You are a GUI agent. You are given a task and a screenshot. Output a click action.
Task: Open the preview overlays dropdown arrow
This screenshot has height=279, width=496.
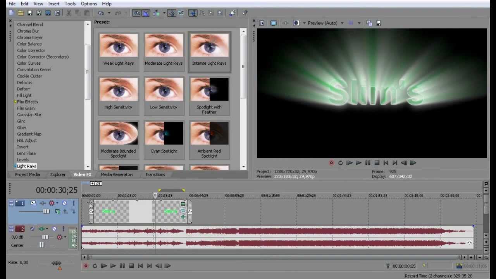(359, 23)
